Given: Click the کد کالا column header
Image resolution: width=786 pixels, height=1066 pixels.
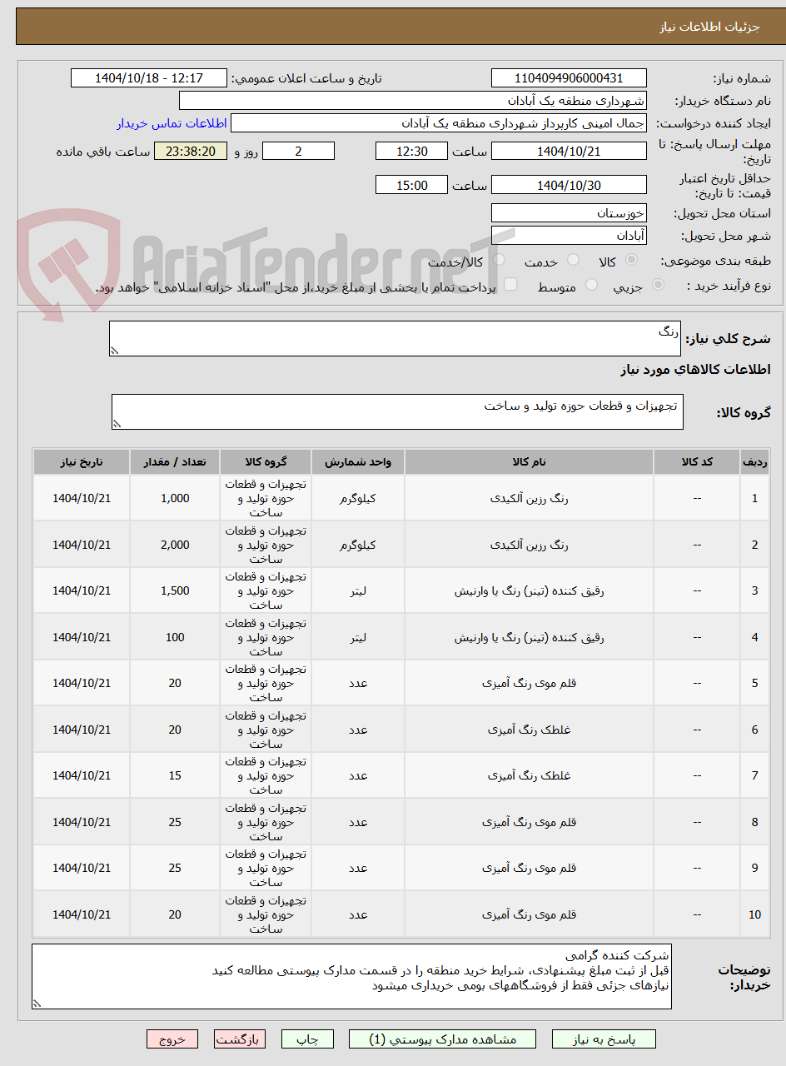Looking at the screenshot, I should [x=697, y=461].
